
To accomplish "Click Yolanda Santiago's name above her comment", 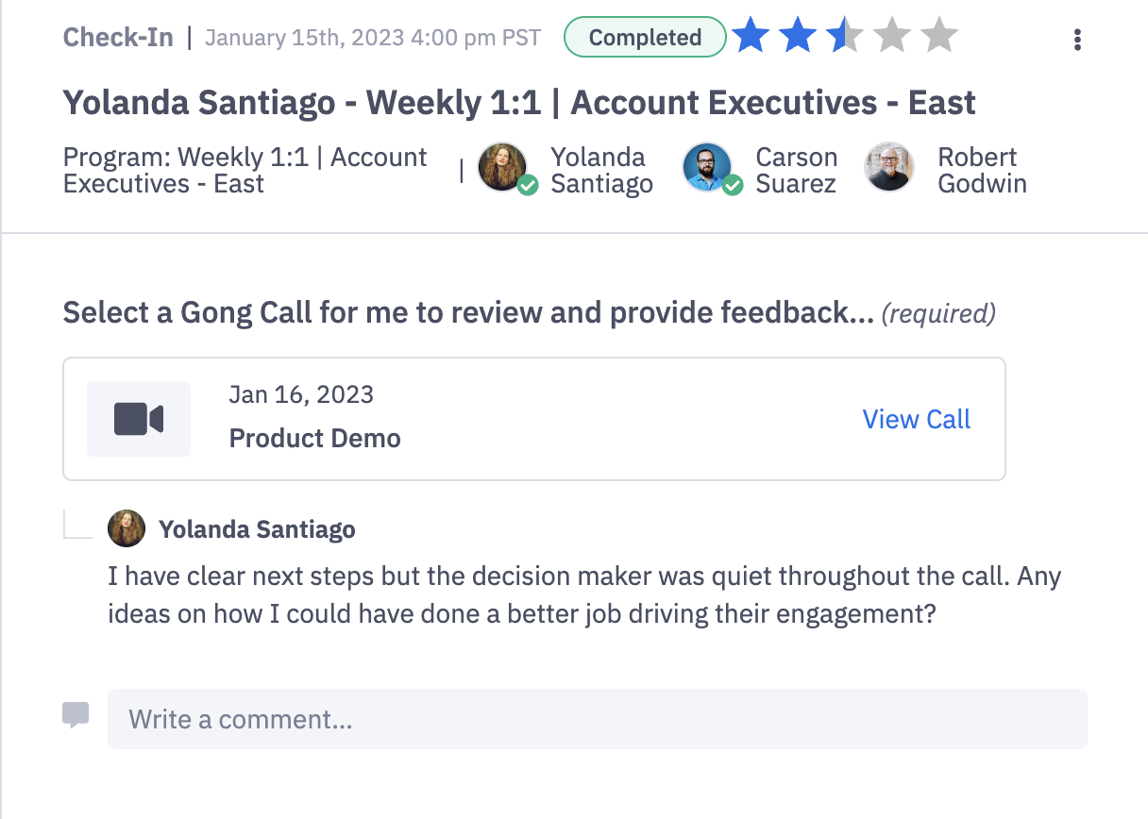I will pyautogui.click(x=258, y=529).
